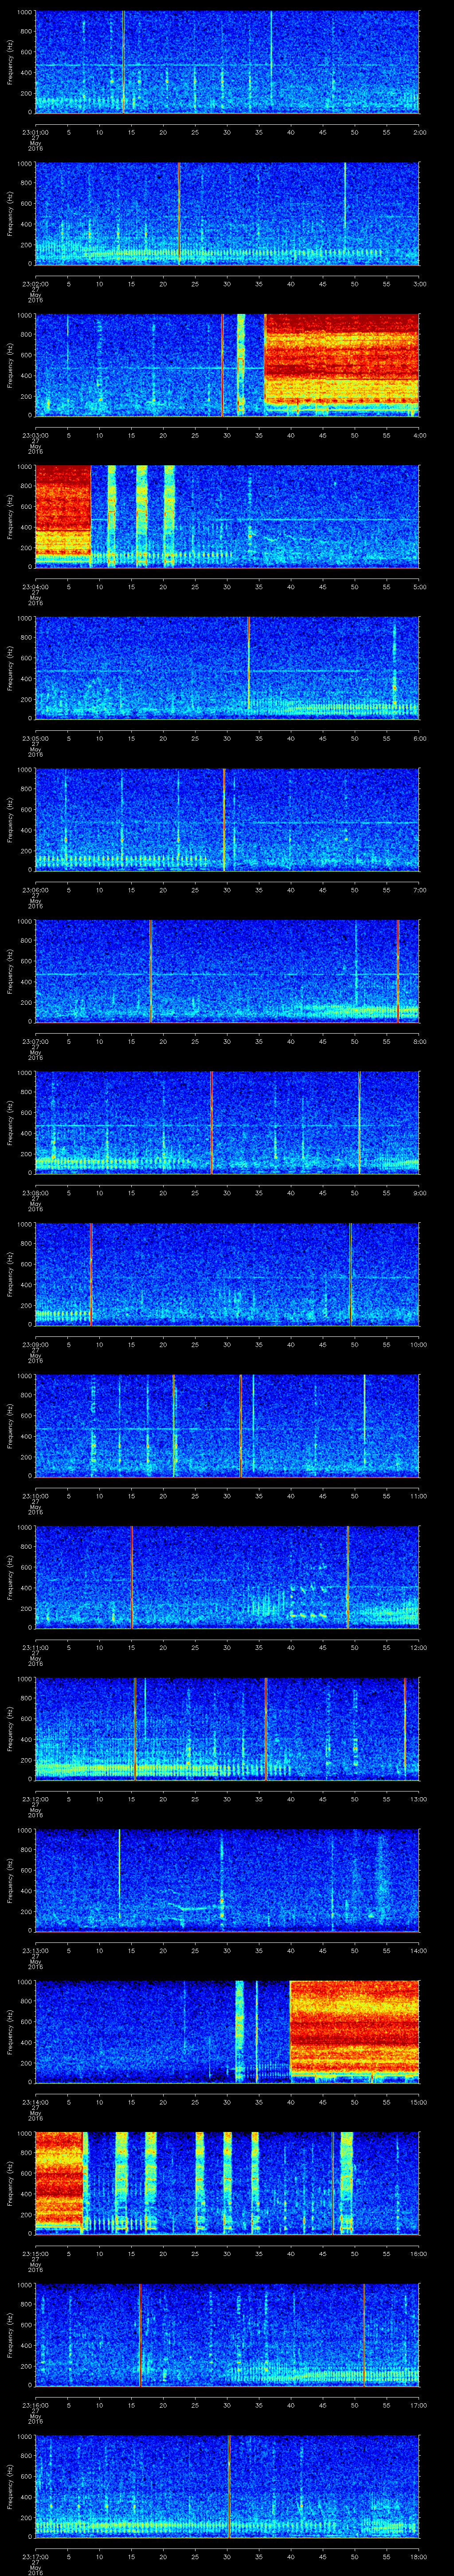Viewport: 454px width, 2576px height.
Task: Select the spectrogram panel starting at 23:12:00
Action: 227,1728
